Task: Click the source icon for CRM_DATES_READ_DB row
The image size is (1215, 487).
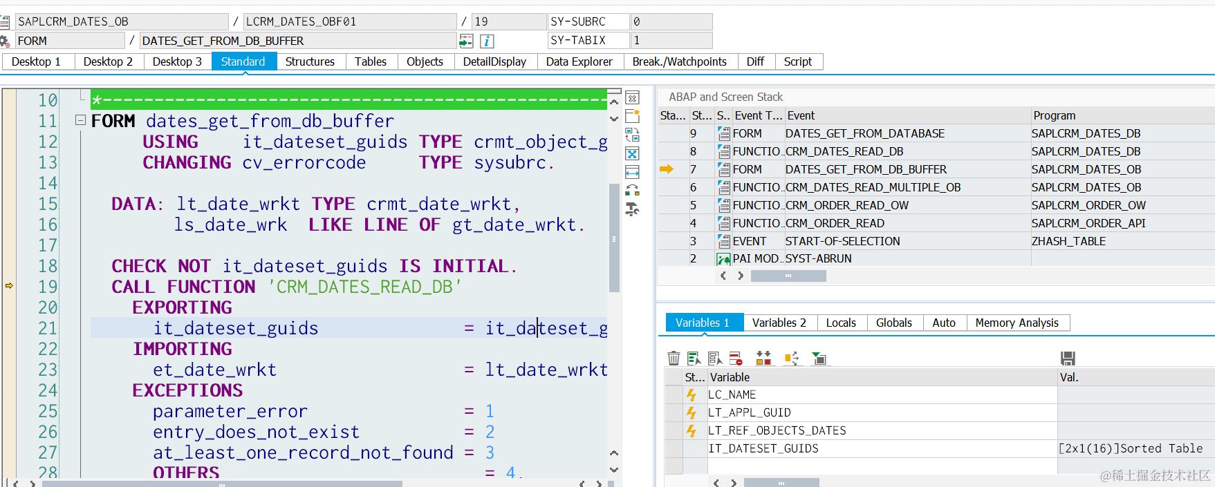Action: (x=723, y=151)
